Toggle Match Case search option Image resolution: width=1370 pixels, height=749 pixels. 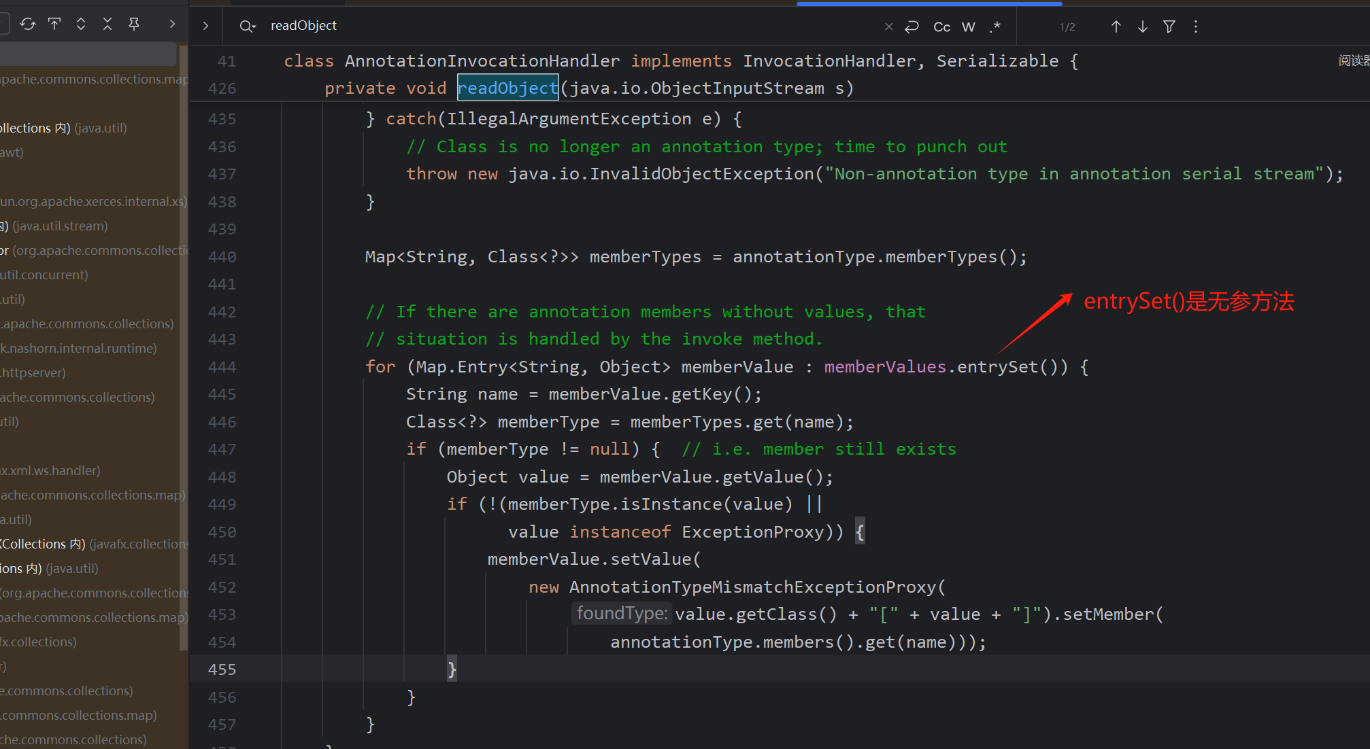click(x=941, y=27)
